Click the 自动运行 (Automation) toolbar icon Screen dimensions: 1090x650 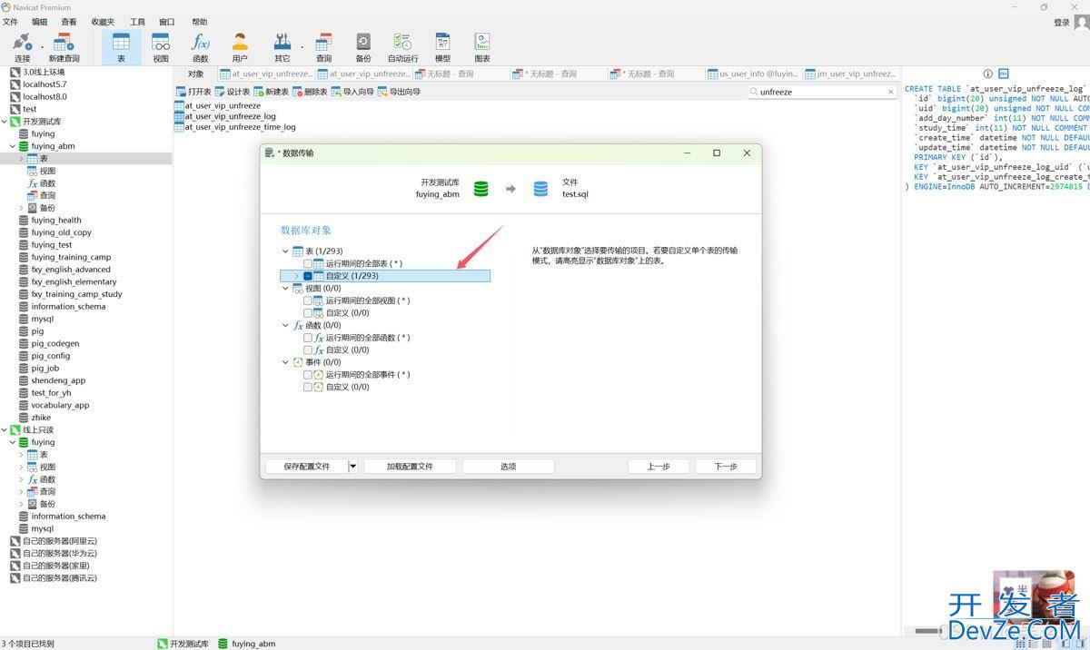coord(402,46)
